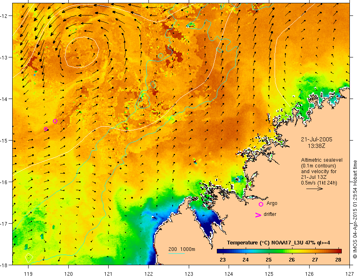Click the Argo float marker near 119.7E

(x=55, y=121)
